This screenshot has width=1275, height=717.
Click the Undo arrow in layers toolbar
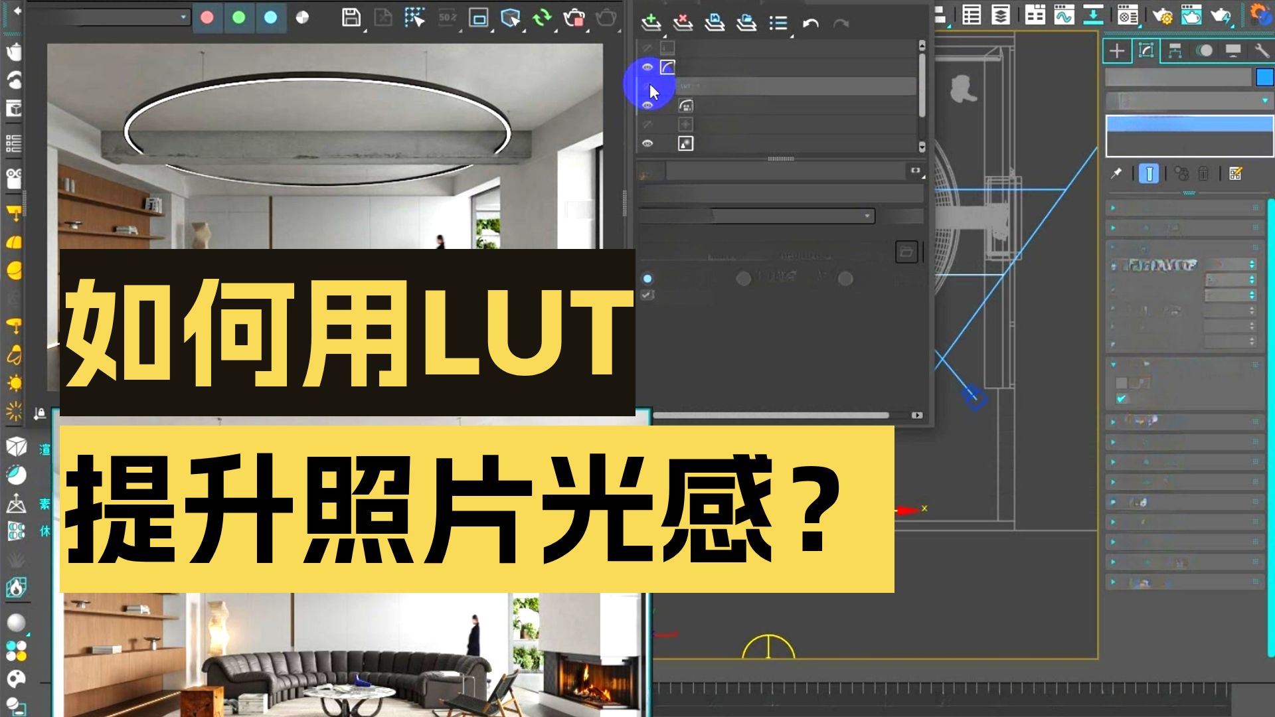point(810,24)
